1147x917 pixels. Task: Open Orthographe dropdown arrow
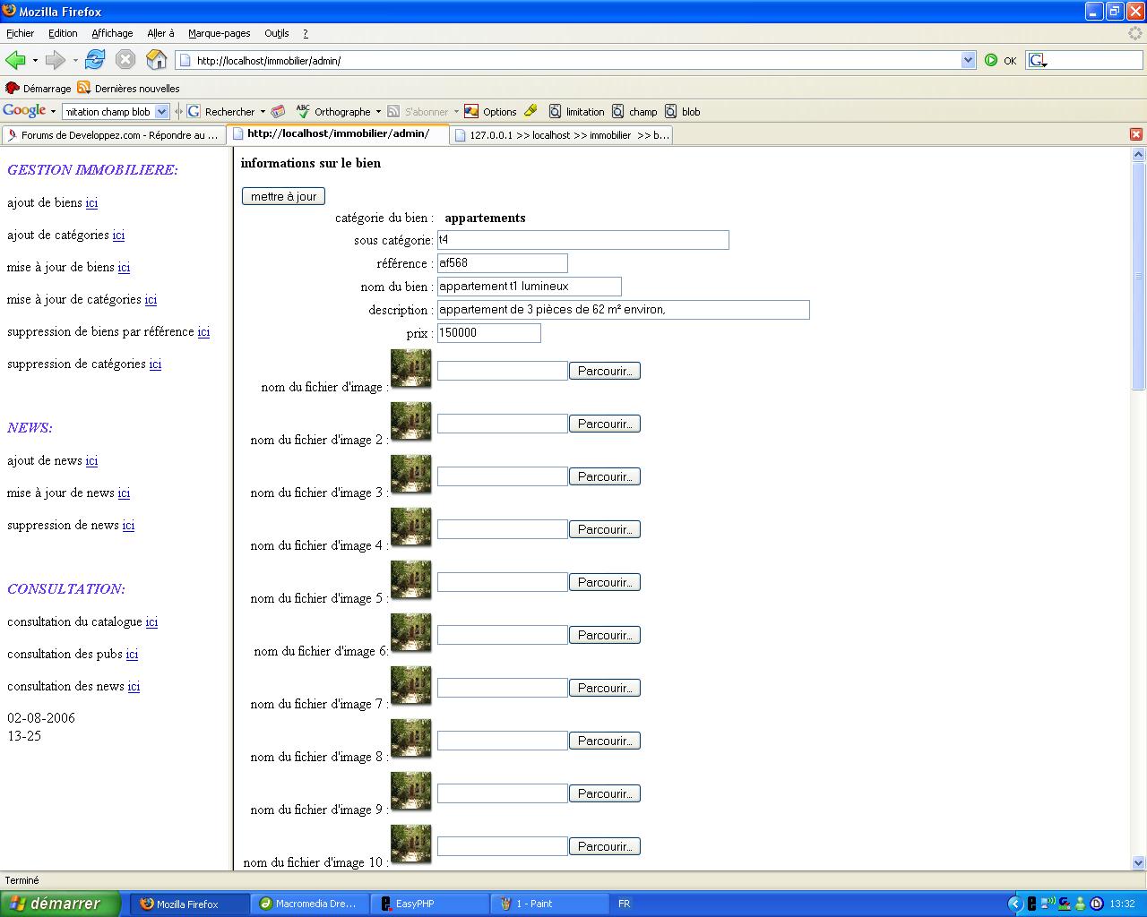pyautogui.click(x=378, y=112)
